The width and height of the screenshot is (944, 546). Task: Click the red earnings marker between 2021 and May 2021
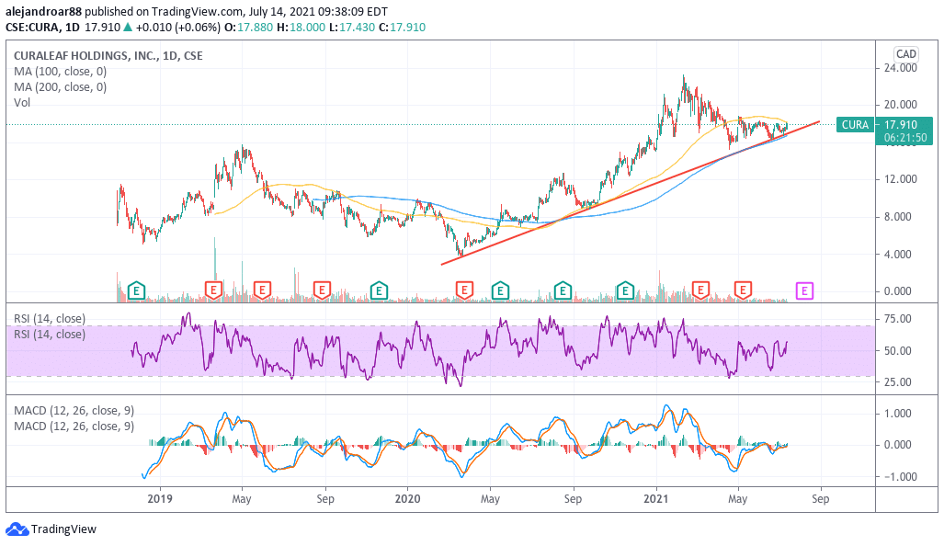click(700, 290)
